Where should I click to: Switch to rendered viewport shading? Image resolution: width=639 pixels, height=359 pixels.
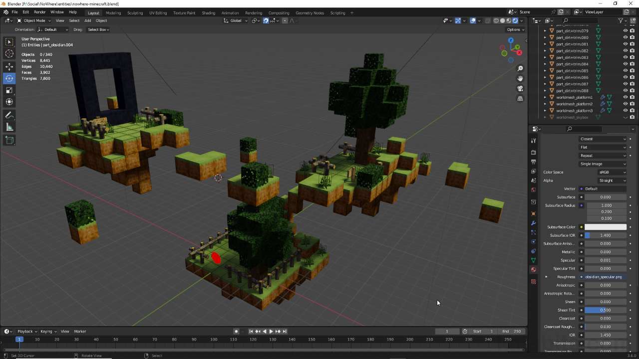516,20
